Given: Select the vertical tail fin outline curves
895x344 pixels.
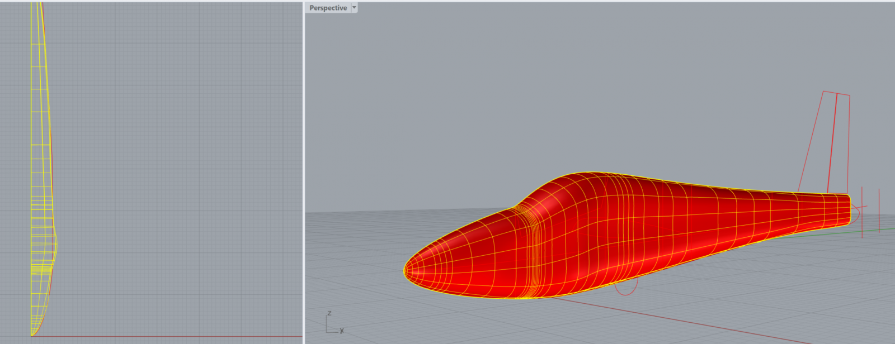Looking at the screenshot, I should tap(824, 142).
